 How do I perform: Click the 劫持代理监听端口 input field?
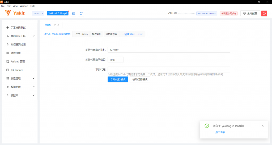click(116, 60)
